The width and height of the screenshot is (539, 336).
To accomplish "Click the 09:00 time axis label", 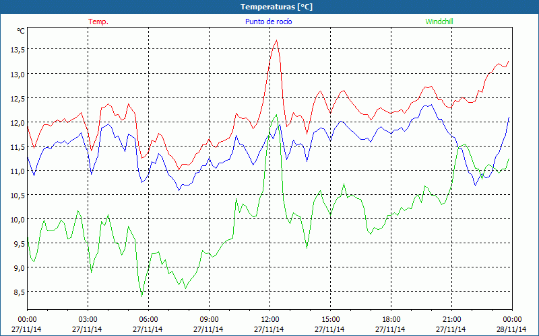I will [x=209, y=320].
